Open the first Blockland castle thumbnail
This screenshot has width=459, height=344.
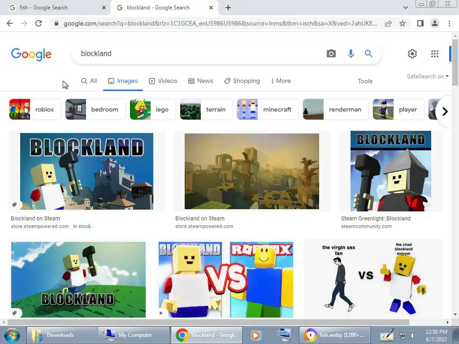coord(87,171)
